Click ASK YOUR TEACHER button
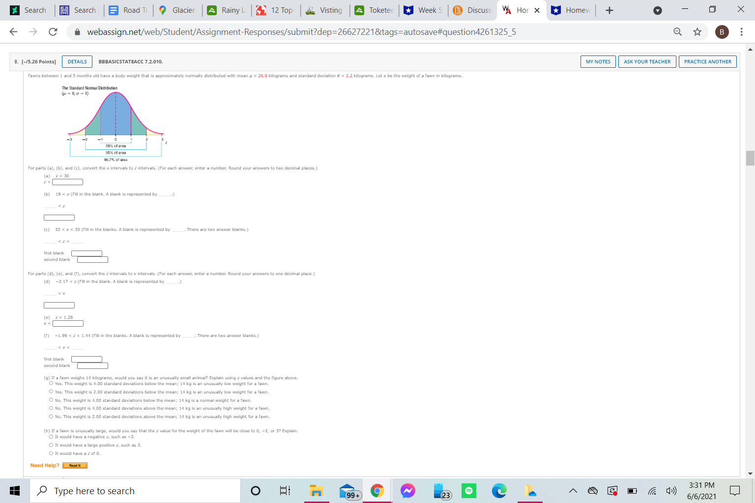 coord(647,61)
